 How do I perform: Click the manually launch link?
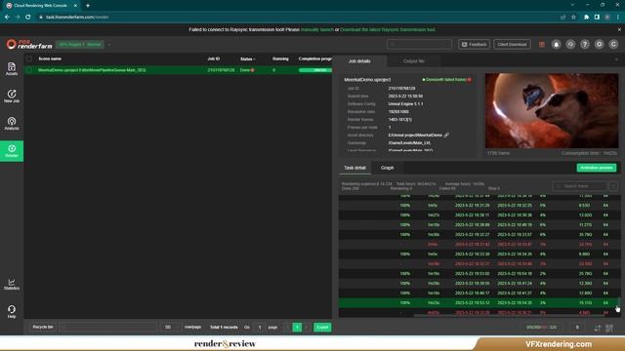click(316, 29)
